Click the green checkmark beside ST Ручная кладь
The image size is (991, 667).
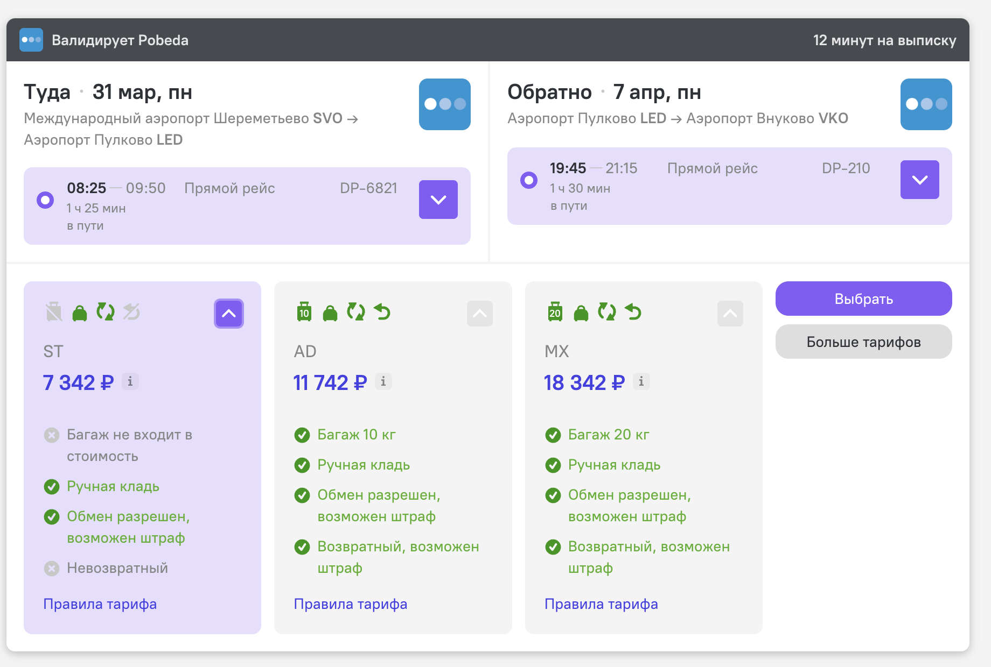pyautogui.click(x=52, y=486)
